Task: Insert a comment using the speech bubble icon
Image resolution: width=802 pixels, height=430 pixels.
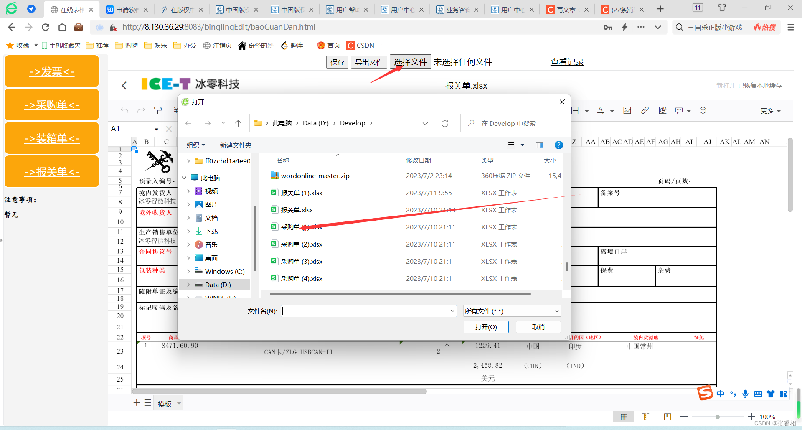Action: 679,111
